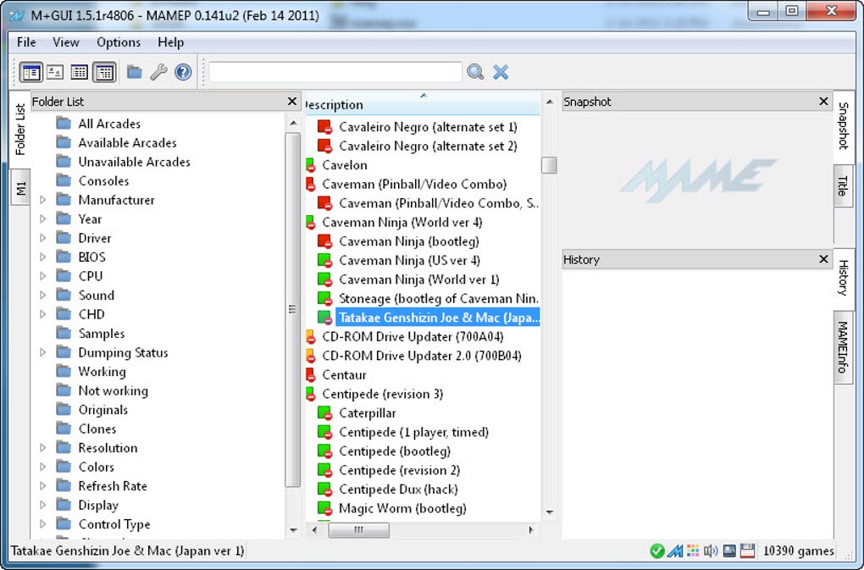Click the picture status bar icon
The image size is (864, 570).
pos(729,551)
